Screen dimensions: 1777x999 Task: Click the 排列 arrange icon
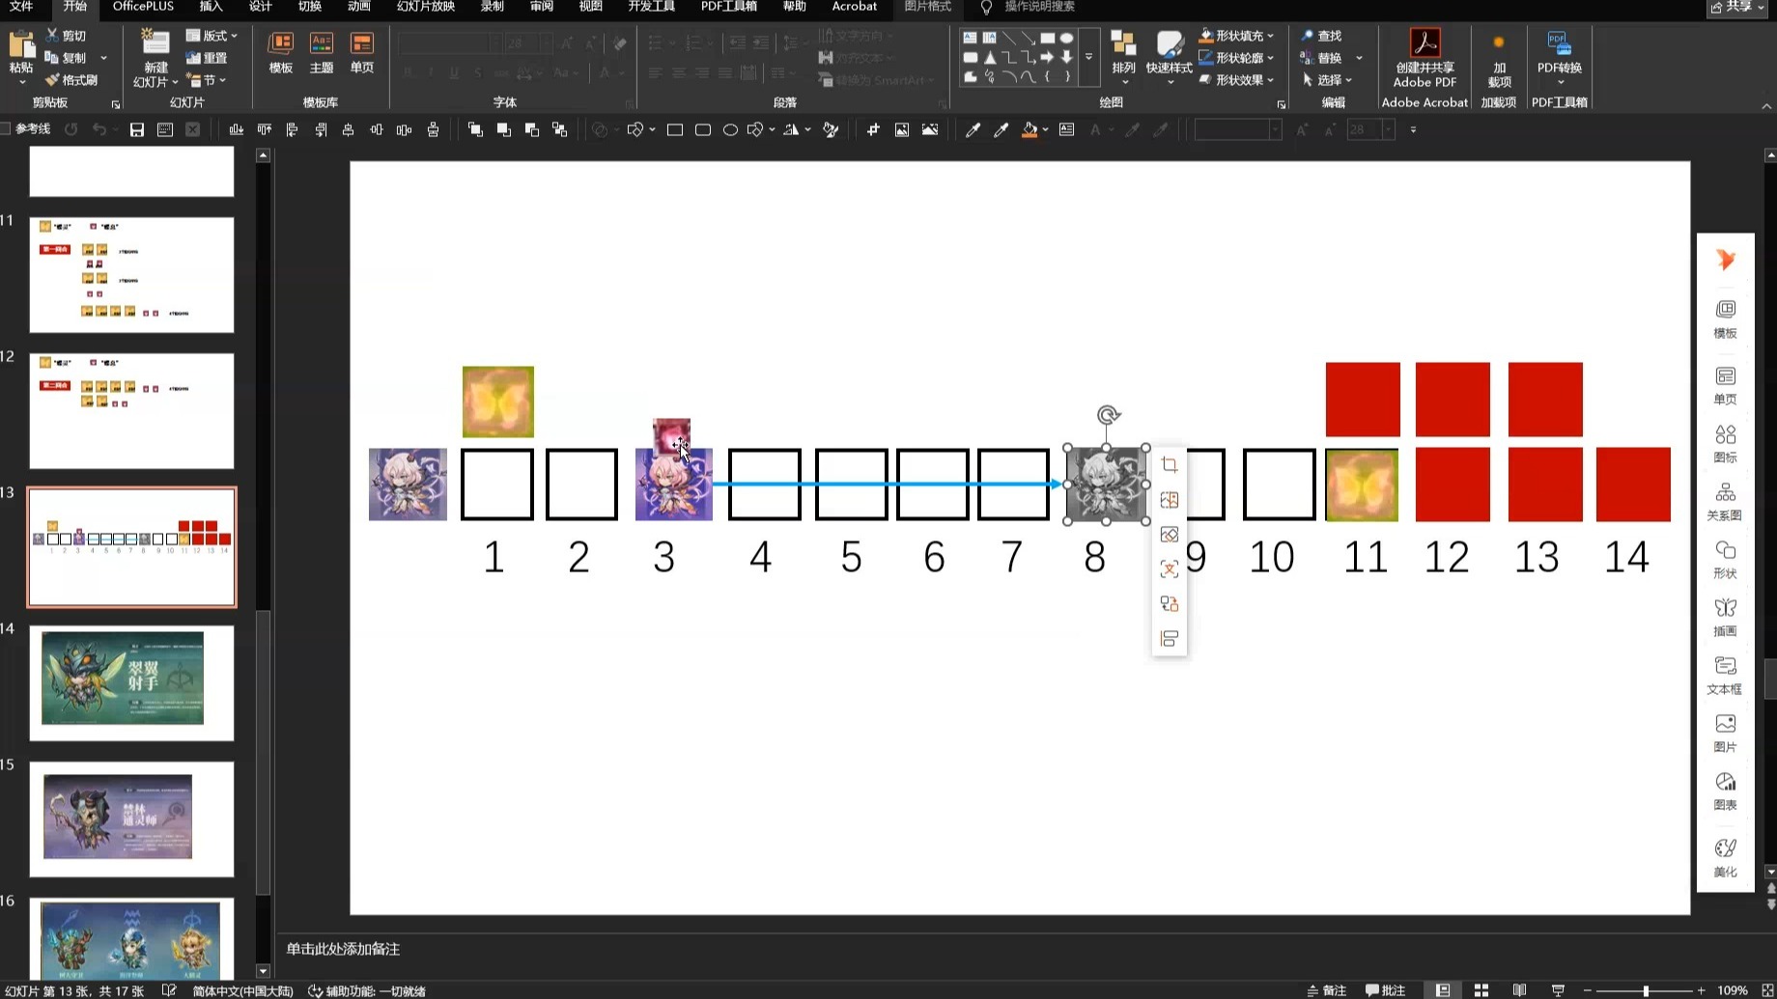[x=1123, y=44]
